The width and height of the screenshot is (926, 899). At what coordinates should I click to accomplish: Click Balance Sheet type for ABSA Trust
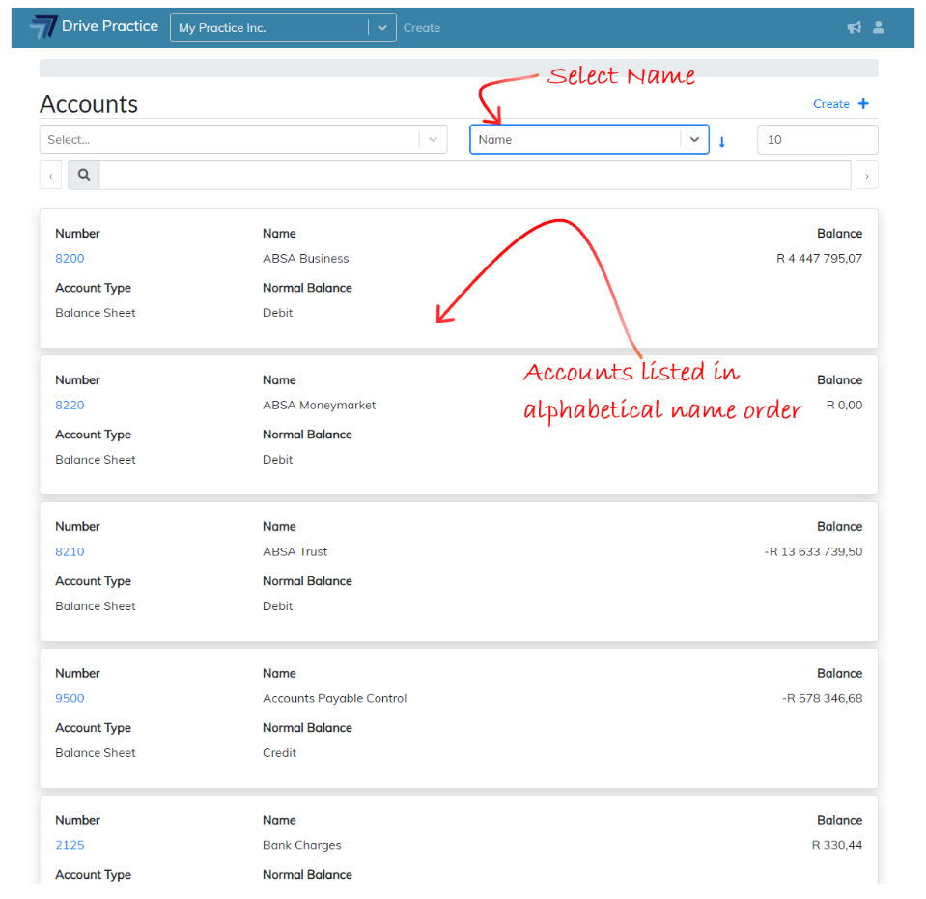[95, 606]
